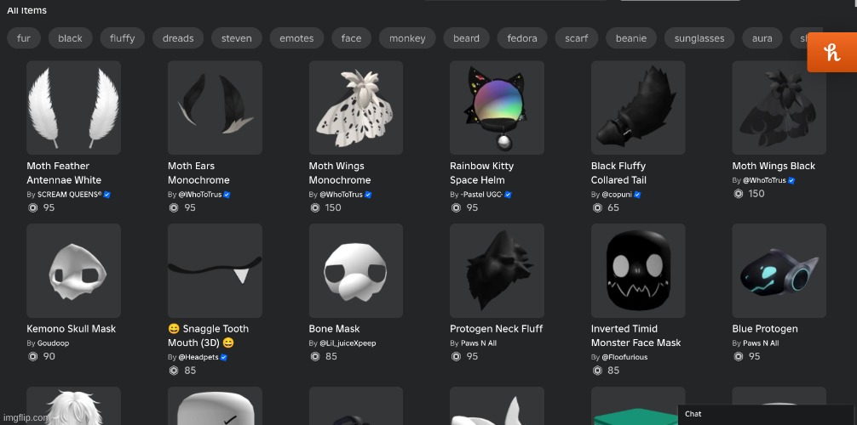Open Snaggle Tooth Mouth item image
This screenshot has height=425, width=857.
coord(215,270)
